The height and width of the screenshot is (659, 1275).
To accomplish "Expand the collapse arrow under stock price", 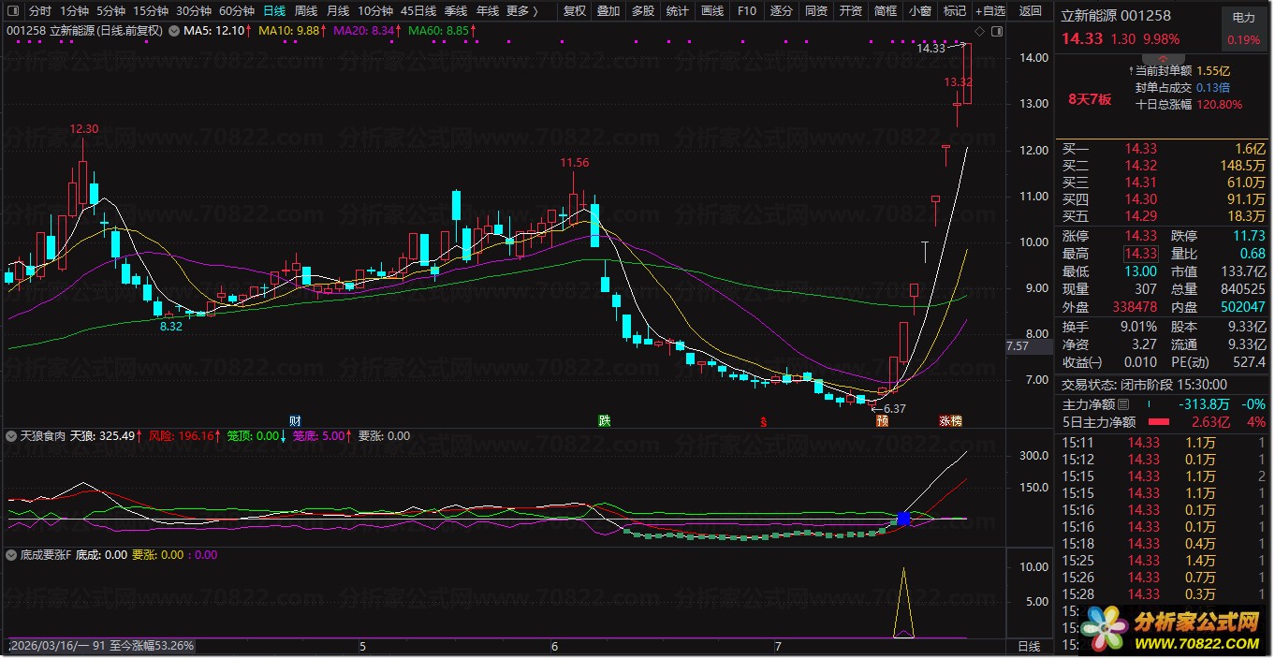I will click(1162, 59).
